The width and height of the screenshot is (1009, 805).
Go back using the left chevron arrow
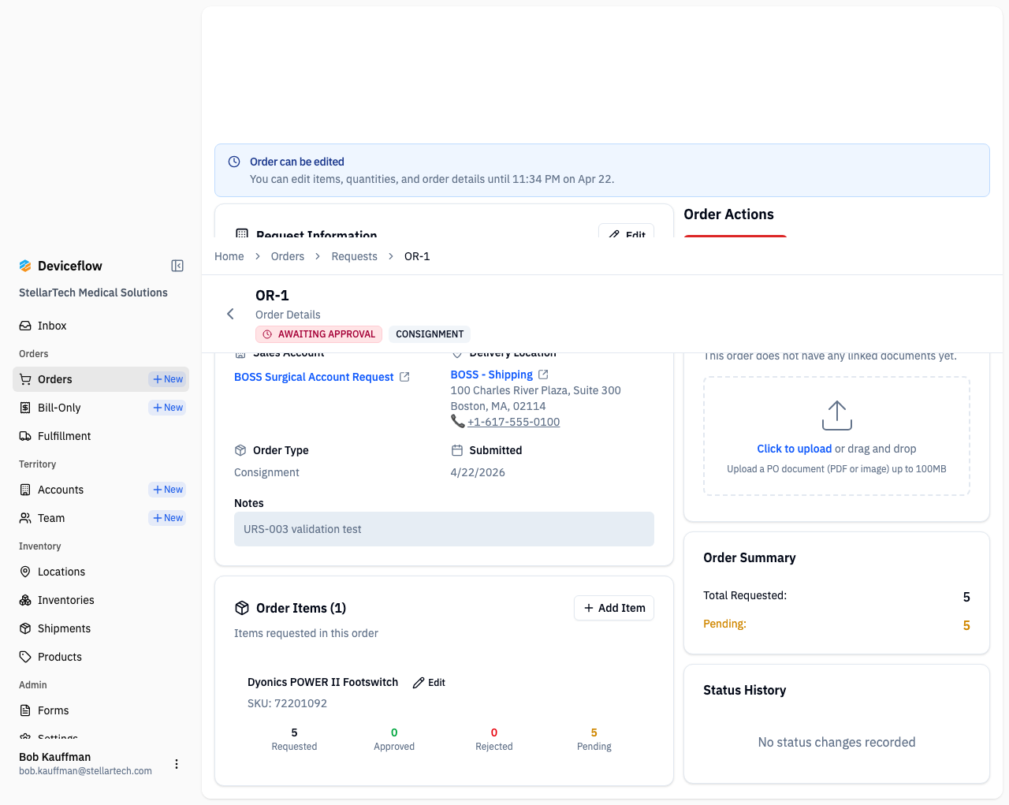[230, 314]
